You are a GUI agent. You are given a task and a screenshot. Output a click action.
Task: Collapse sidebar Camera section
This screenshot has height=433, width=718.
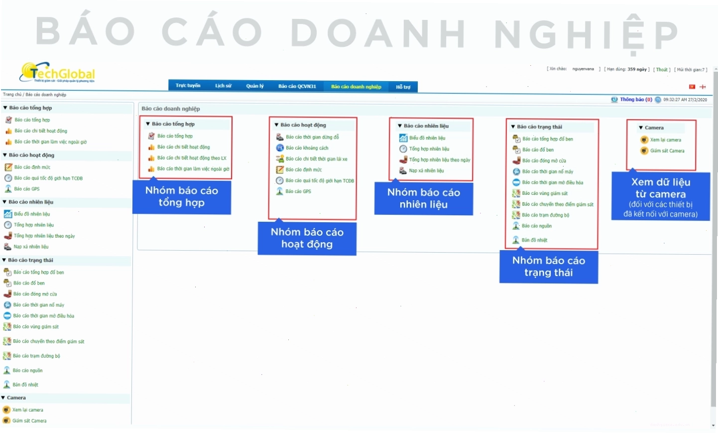(3, 398)
